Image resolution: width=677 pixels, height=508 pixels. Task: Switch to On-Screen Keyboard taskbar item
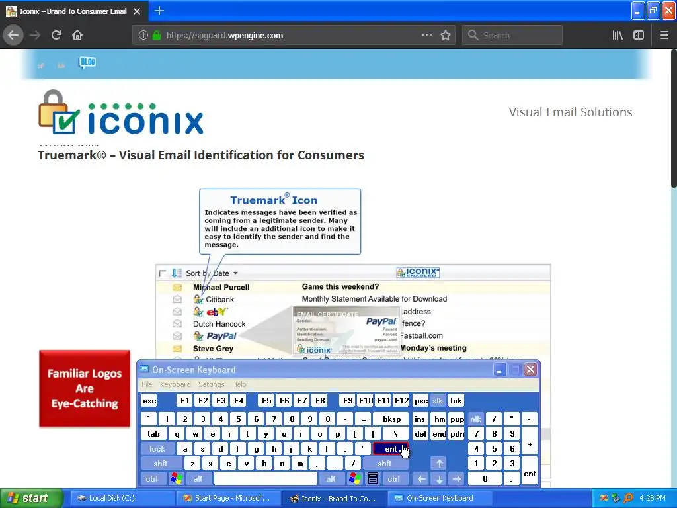[440, 498]
